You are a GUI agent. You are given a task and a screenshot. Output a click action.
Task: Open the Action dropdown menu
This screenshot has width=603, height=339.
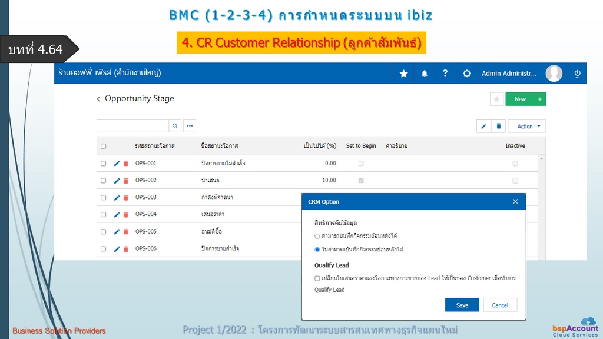tap(527, 126)
